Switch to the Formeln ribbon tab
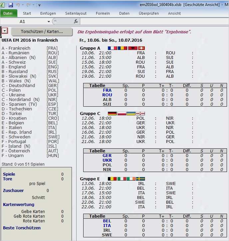The height and width of the screenshot is (241, 229). click(x=103, y=13)
